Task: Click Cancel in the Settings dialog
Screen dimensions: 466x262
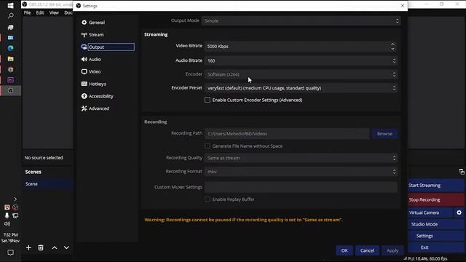Action: tap(367, 250)
